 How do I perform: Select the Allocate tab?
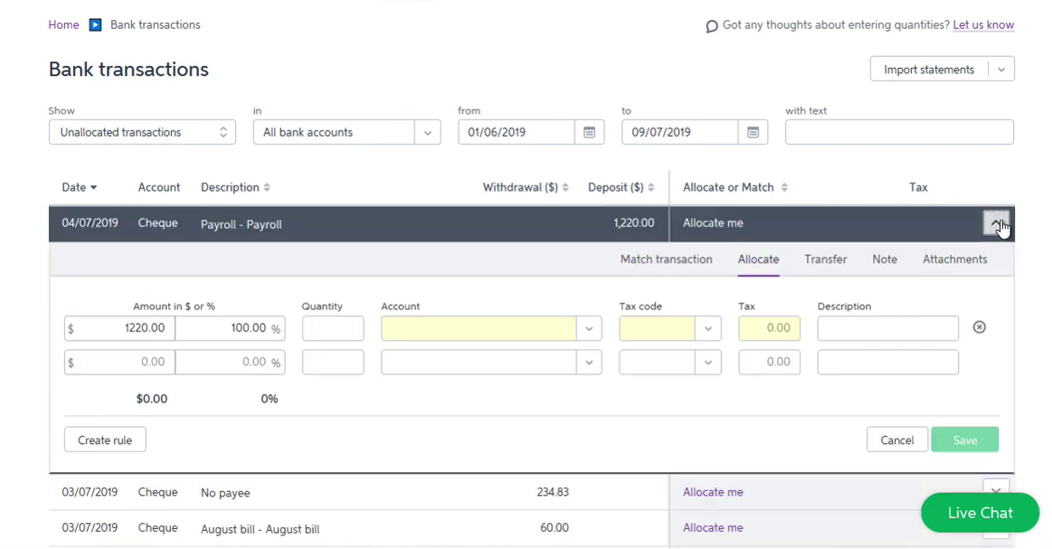(x=758, y=259)
